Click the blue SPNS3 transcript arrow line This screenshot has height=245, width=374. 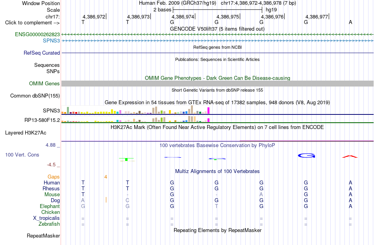[217, 41]
